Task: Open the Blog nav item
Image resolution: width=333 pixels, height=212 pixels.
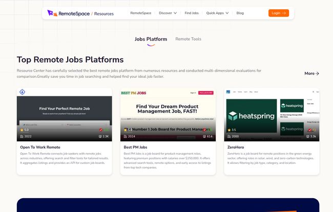Action: pyautogui.click(x=240, y=13)
